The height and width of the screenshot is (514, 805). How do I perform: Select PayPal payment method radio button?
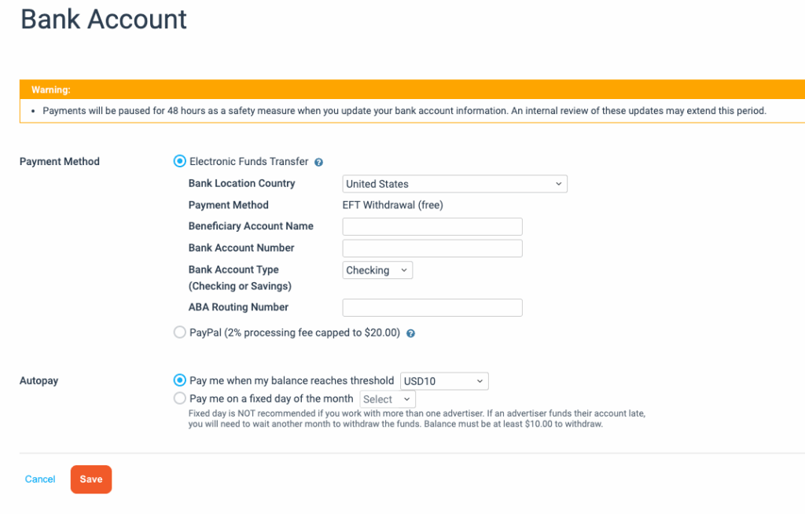point(180,332)
